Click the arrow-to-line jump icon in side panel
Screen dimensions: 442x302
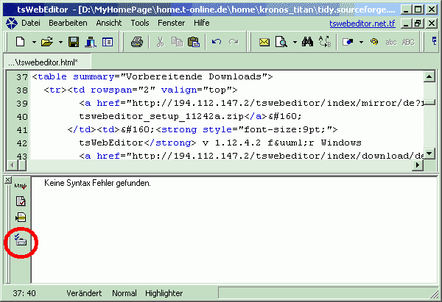pos(21,217)
